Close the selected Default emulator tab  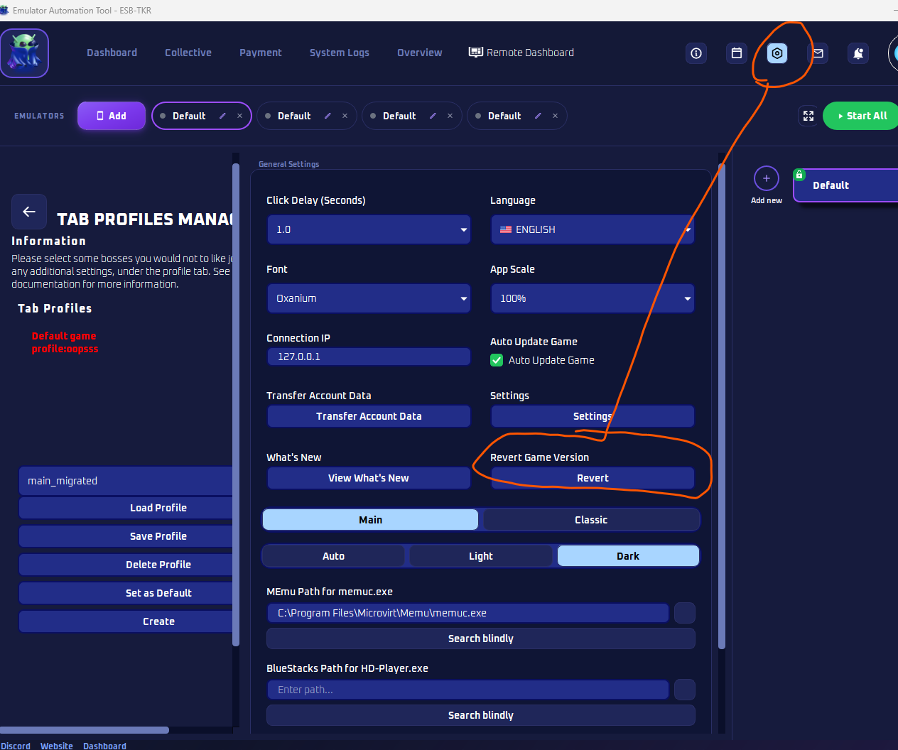coord(240,116)
